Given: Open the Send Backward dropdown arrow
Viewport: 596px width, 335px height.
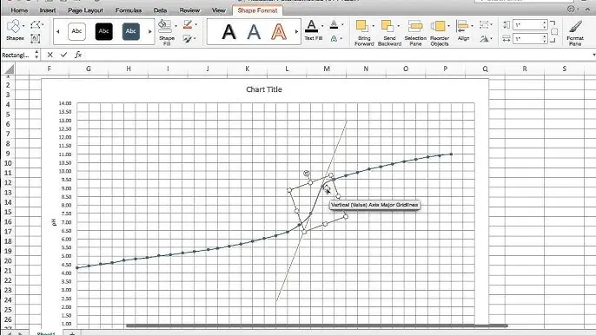Looking at the screenshot, I should [398, 26].
